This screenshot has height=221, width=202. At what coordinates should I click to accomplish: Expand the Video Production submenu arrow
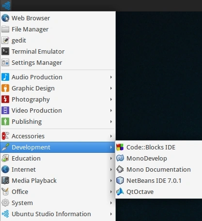tap(111, 110)
